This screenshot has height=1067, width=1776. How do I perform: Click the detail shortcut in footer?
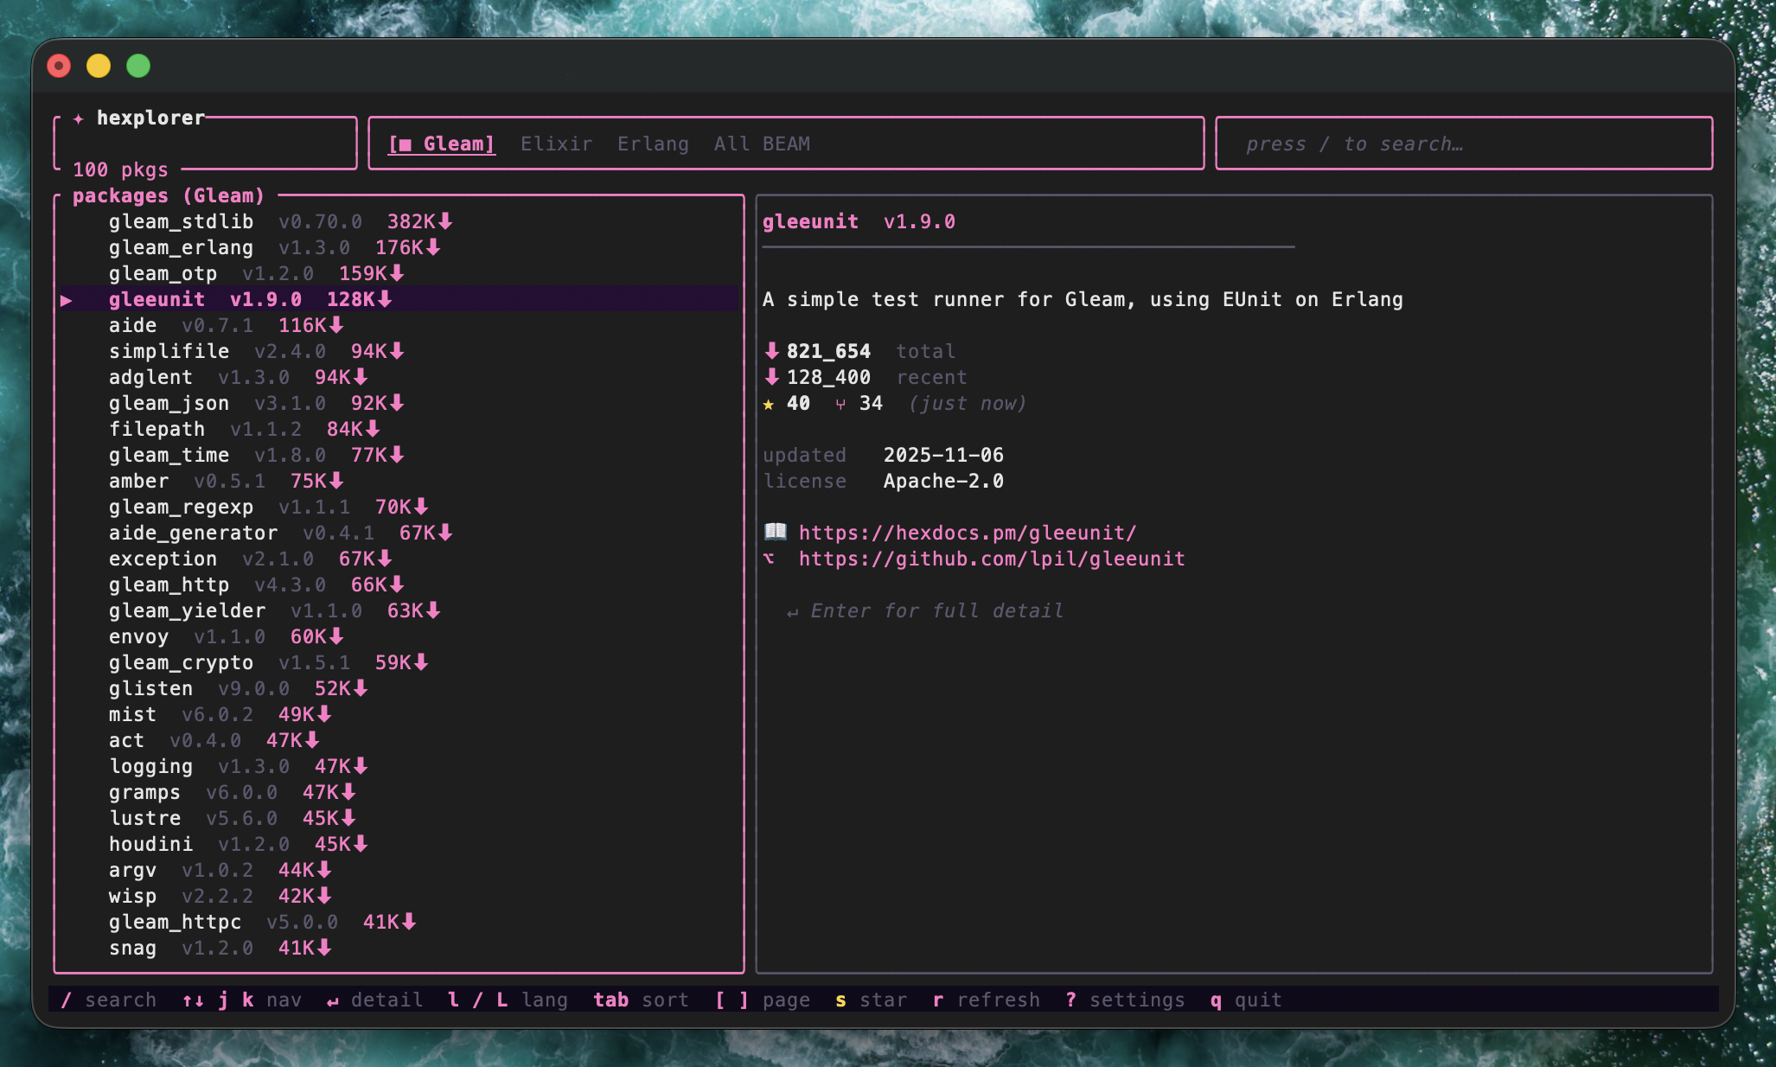(x=374, y=1000)
